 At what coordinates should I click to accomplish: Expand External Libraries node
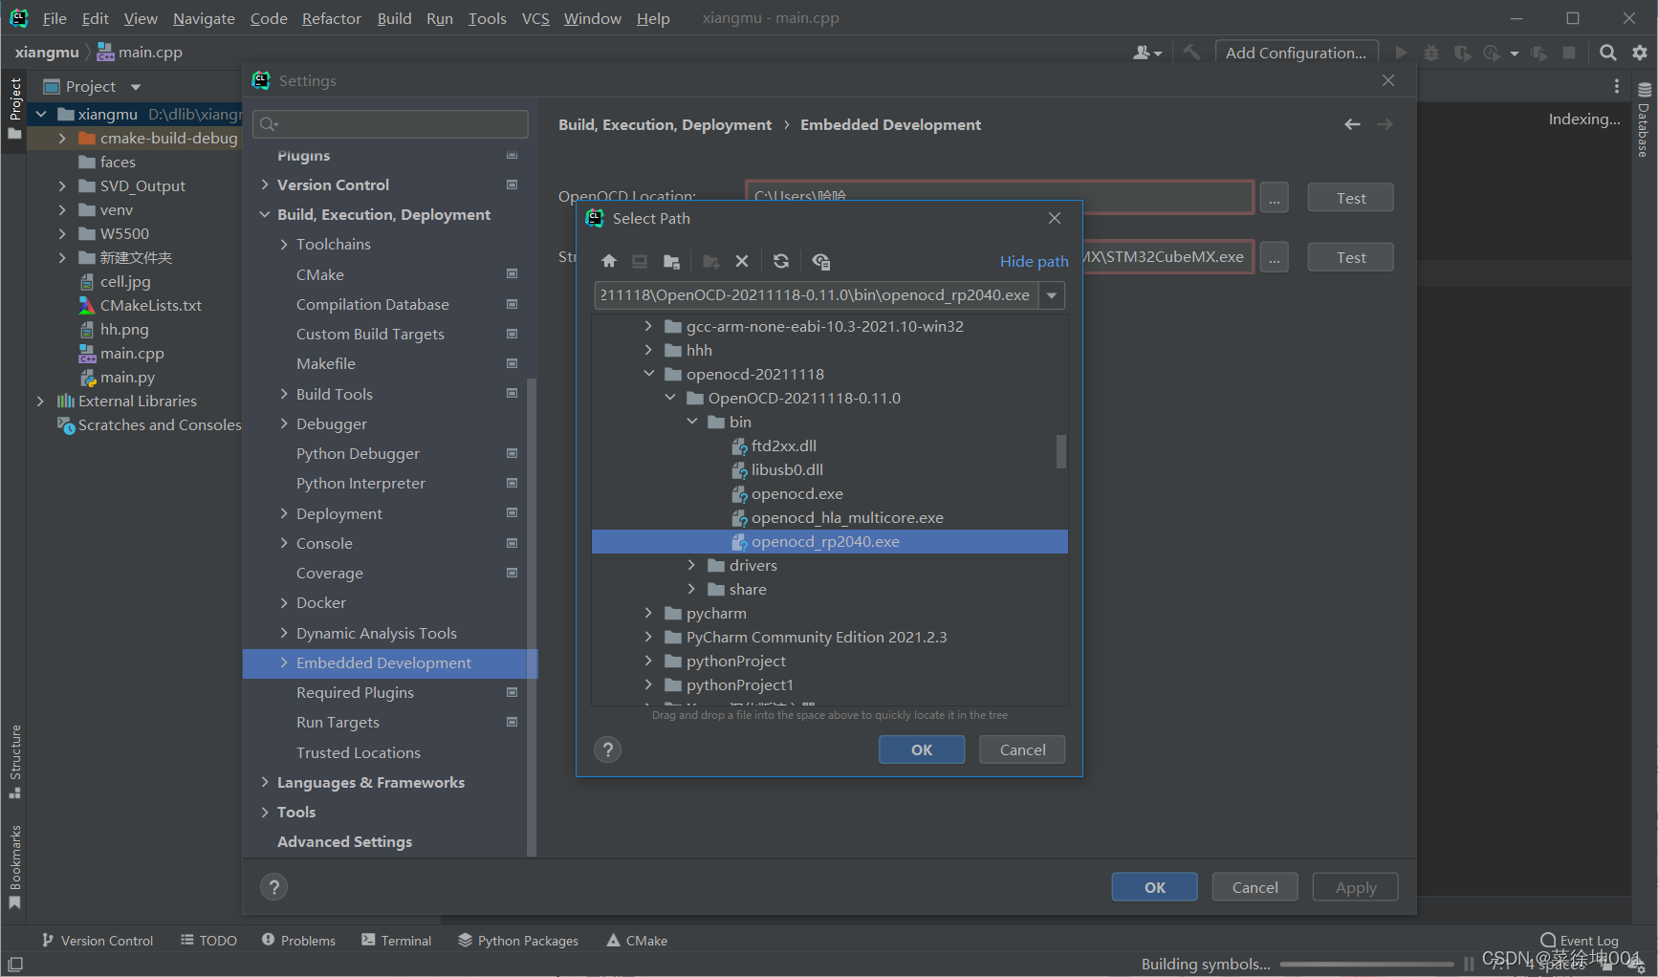tap(40, 401)
